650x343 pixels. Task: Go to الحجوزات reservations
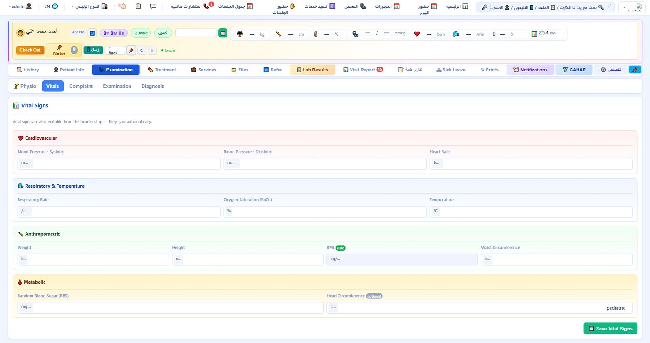tap(387, 6)
